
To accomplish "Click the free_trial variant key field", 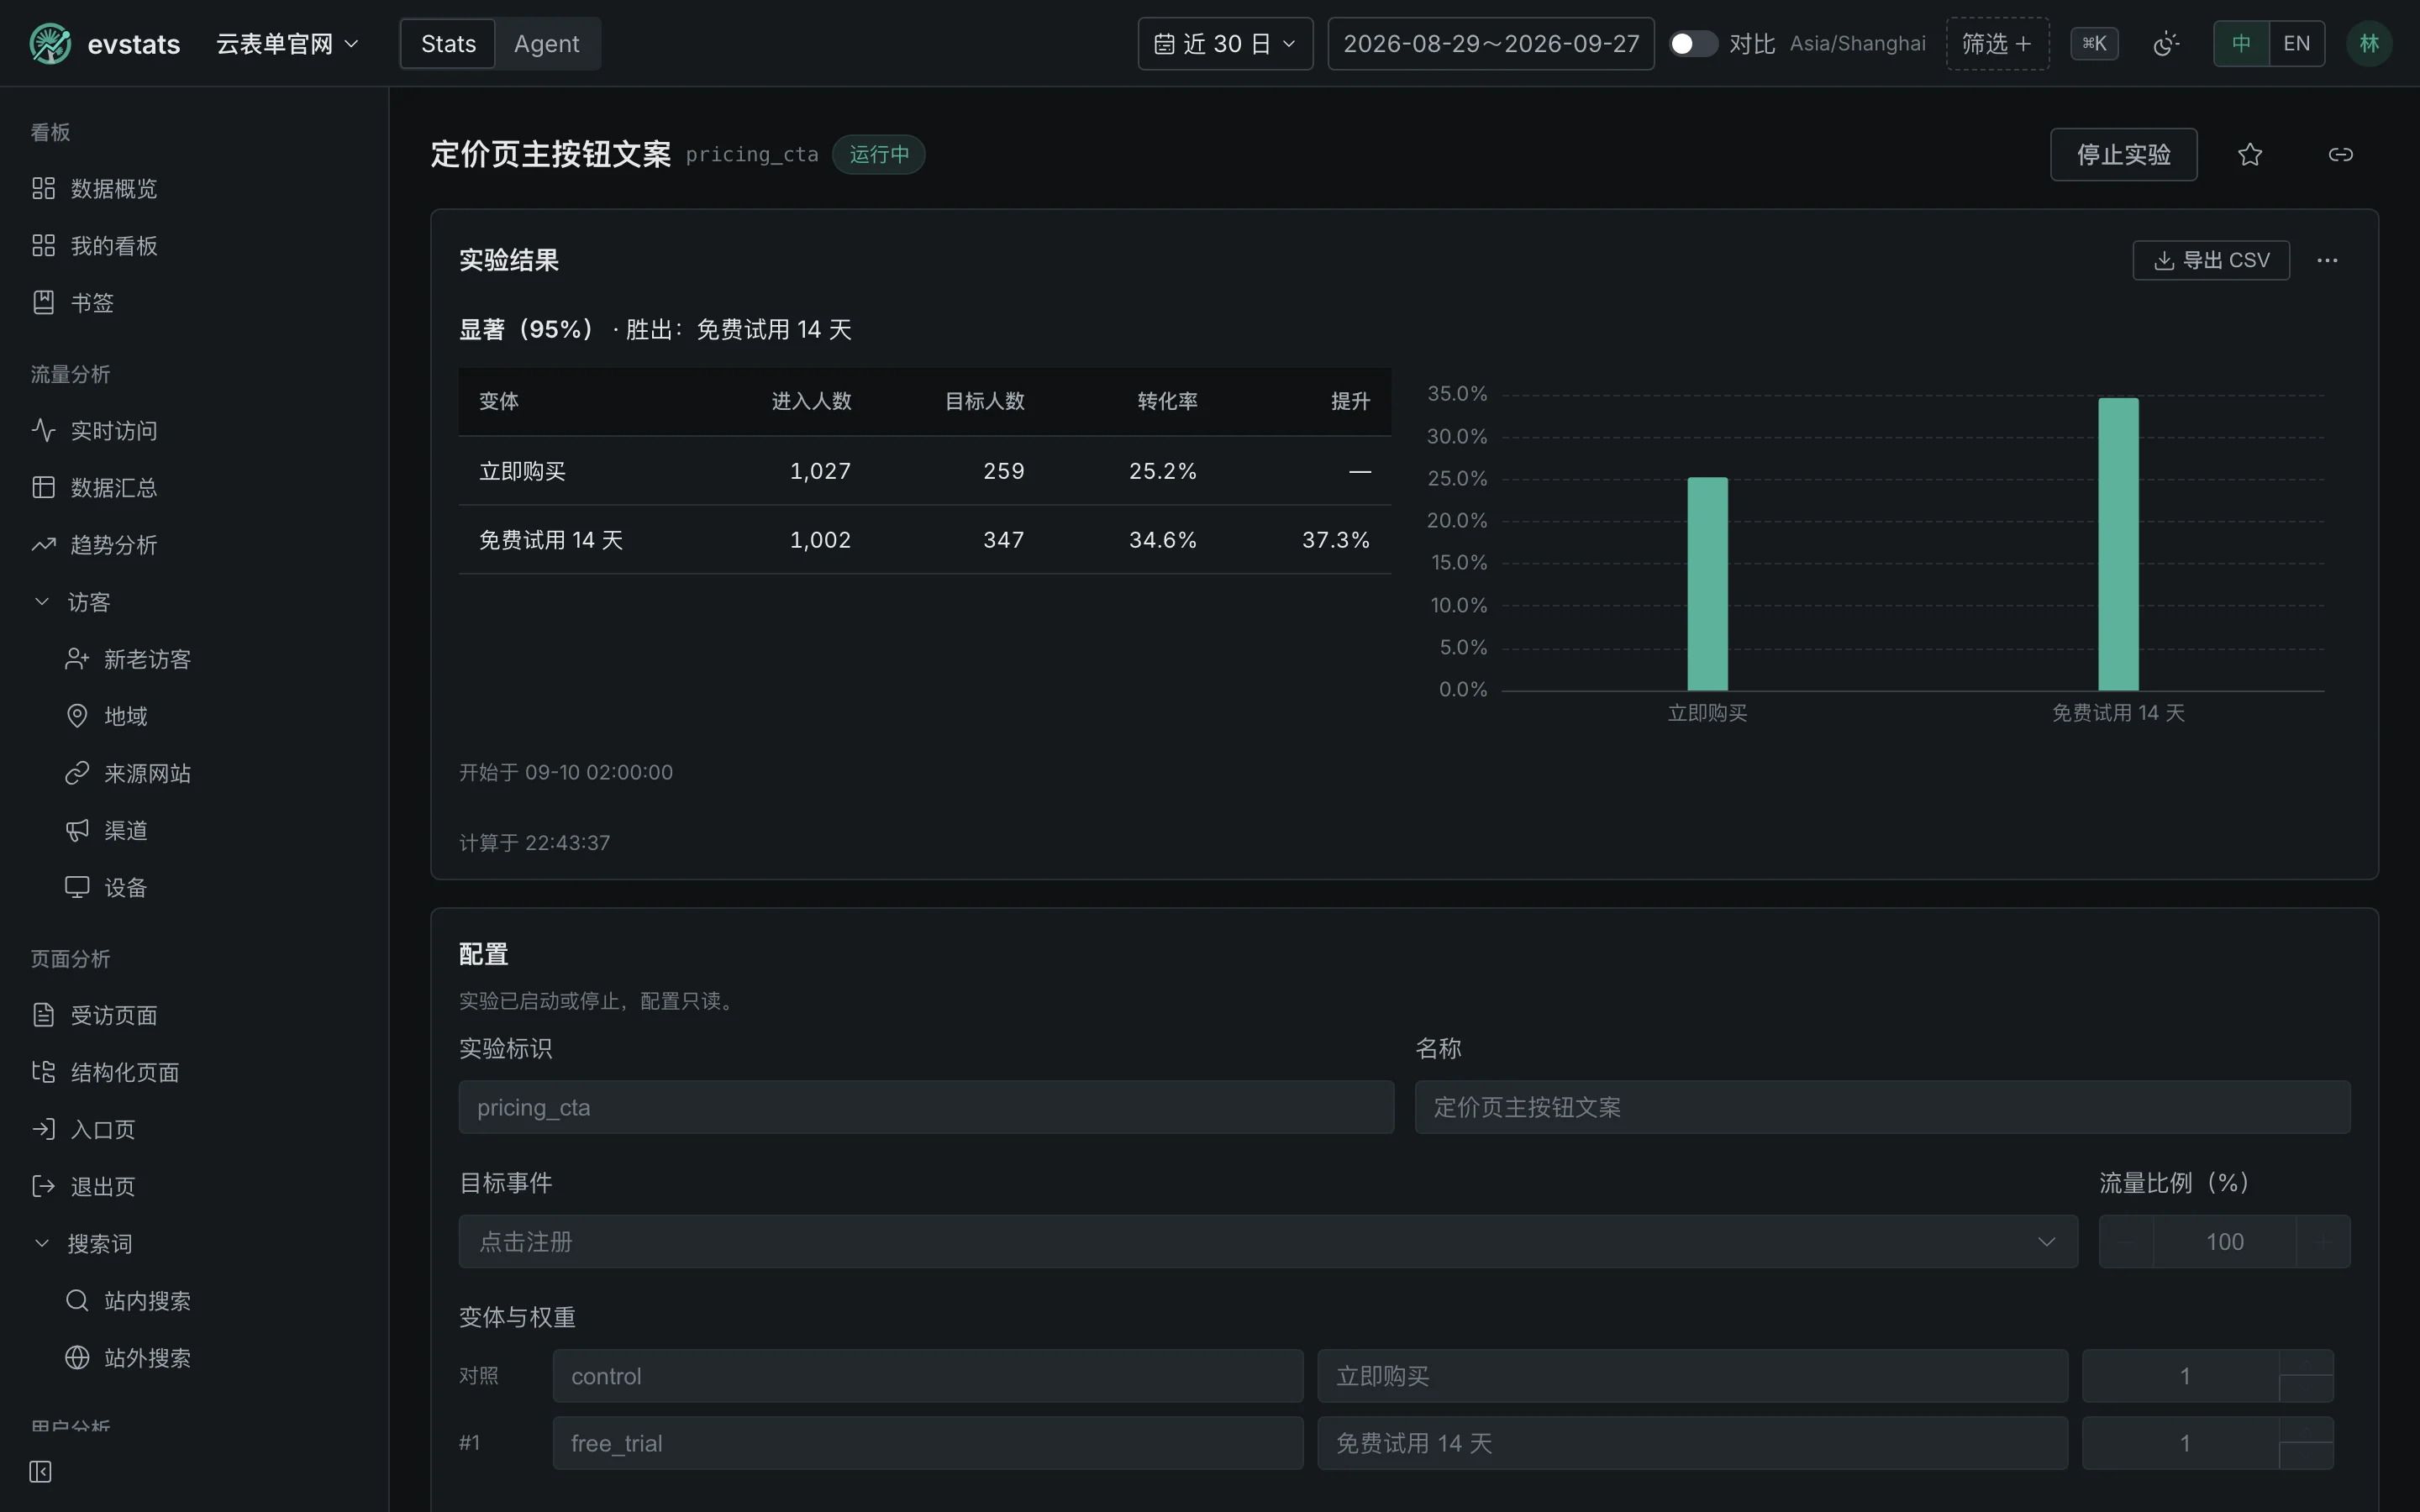I will [928, 1443].
